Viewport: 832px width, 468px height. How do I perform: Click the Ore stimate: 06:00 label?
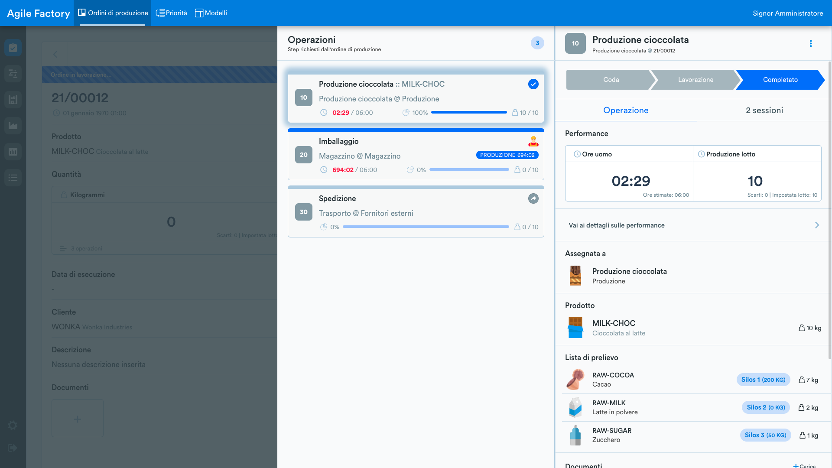tap(666, 195)
